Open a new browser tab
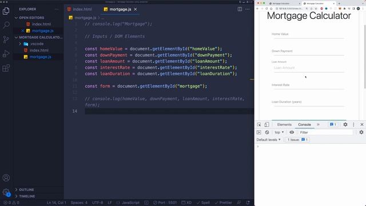366x206 pixels. [x=339, y=3]
